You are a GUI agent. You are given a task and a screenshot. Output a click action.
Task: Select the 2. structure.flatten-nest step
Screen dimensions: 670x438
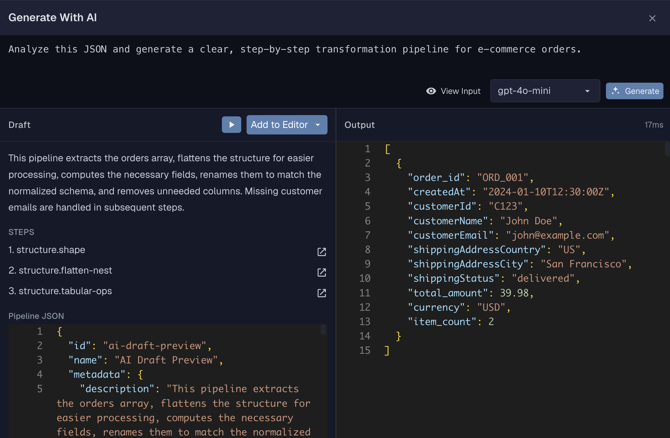[x=60, y=270]
